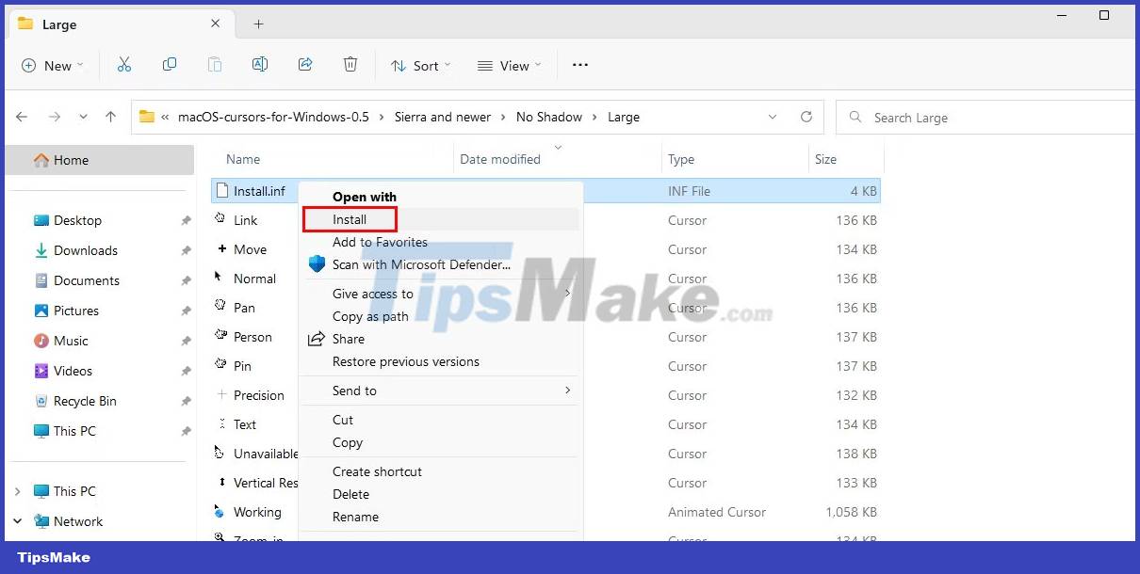The height and width of the screenshot is (574, 1140).
Task: Select Install from the context menu
Action: point(350,218)
